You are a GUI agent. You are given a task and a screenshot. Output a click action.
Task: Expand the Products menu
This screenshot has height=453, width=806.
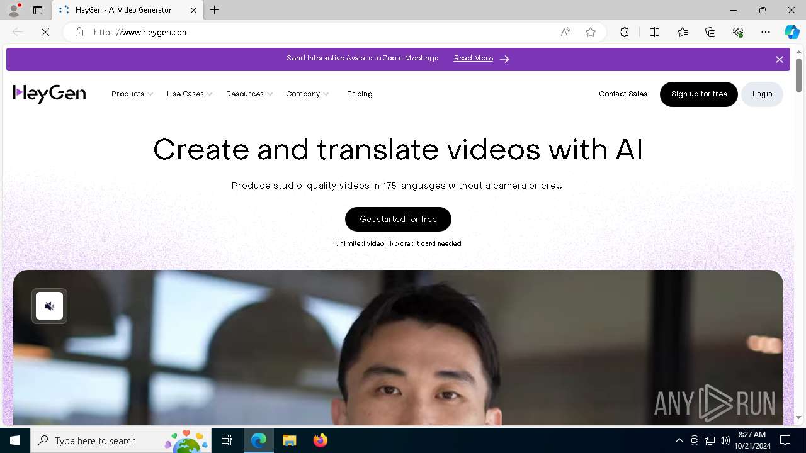[132, 94]
